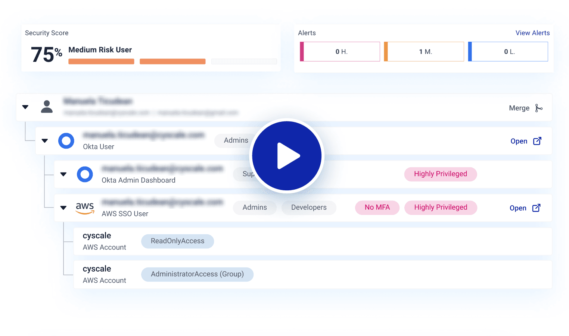Click the Okta Admin Dashboard logo icon
The width and height of the screenshot is (569, 336).
point(85,174)
